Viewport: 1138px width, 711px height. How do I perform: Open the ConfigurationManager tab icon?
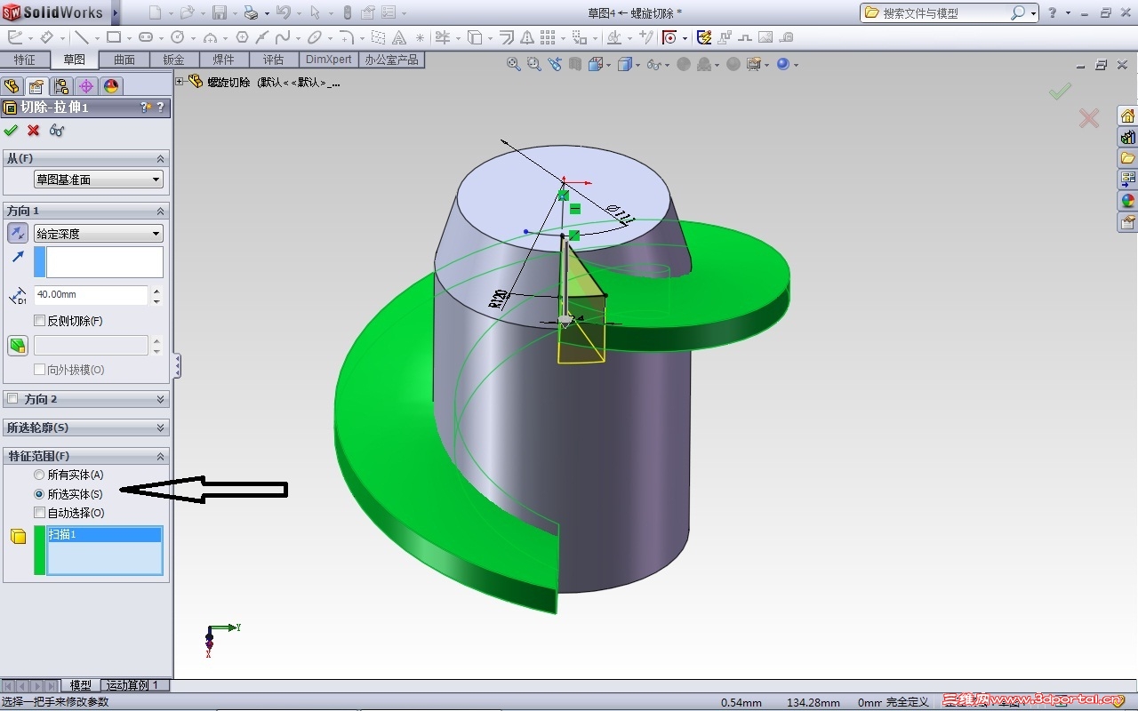[x=61, y=86]
